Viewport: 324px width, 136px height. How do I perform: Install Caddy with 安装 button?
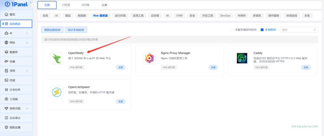306,67
